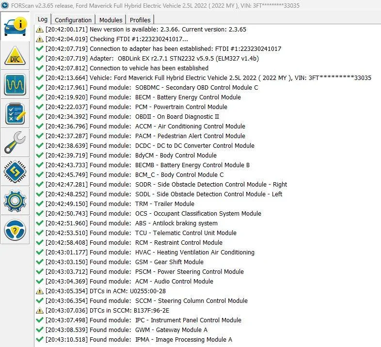Select DTCs in SCCM B137F:96-2E line
This screenshot has width=381, height=347.
pos(108,311)
